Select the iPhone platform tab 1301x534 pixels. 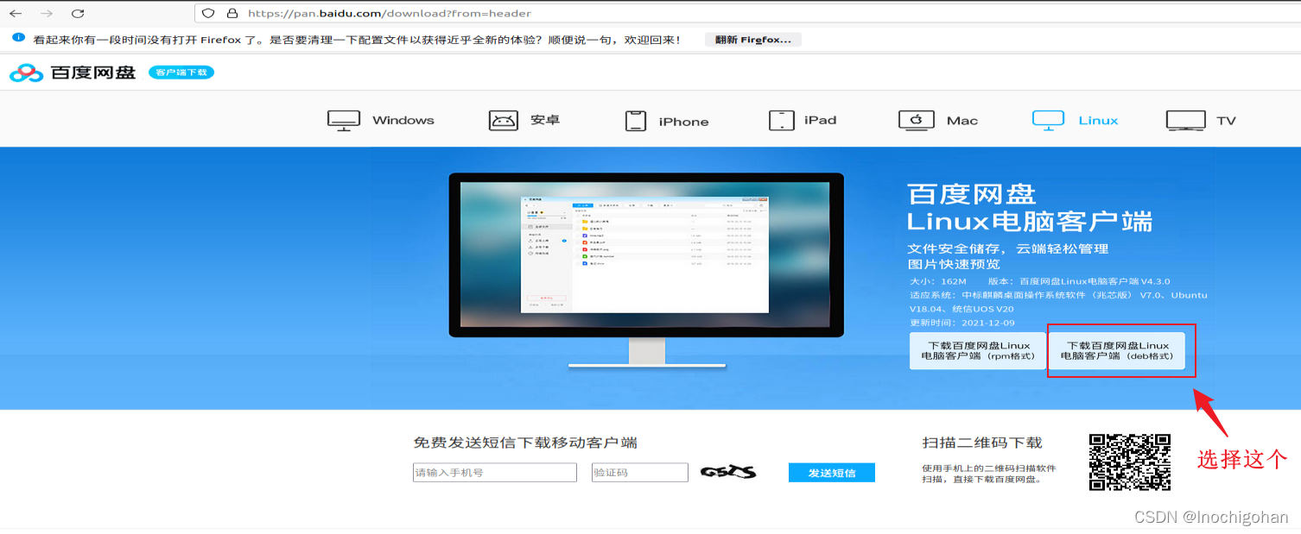coord(667,121)
